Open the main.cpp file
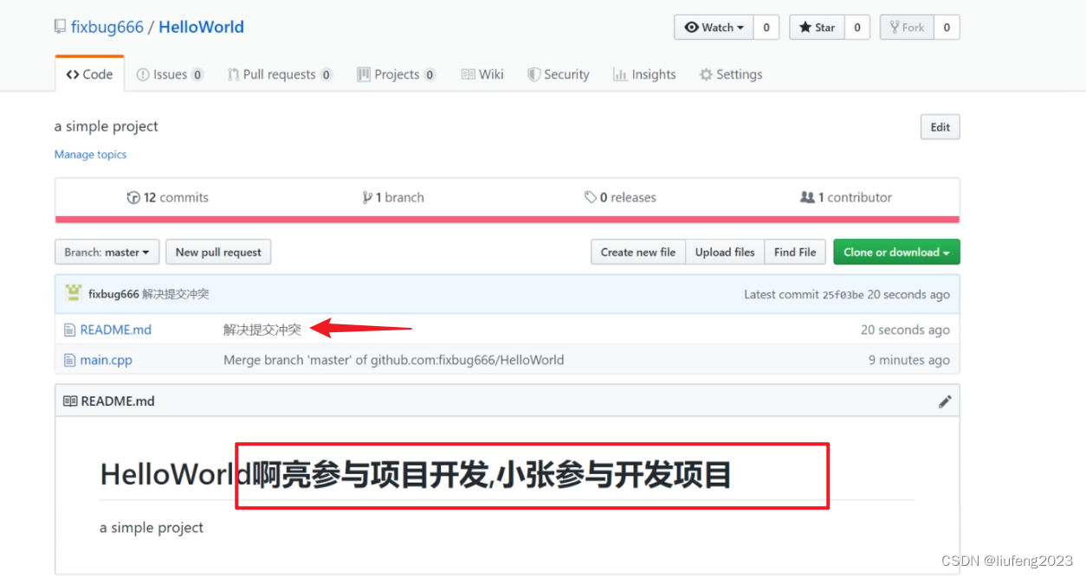 pos(107,360)
